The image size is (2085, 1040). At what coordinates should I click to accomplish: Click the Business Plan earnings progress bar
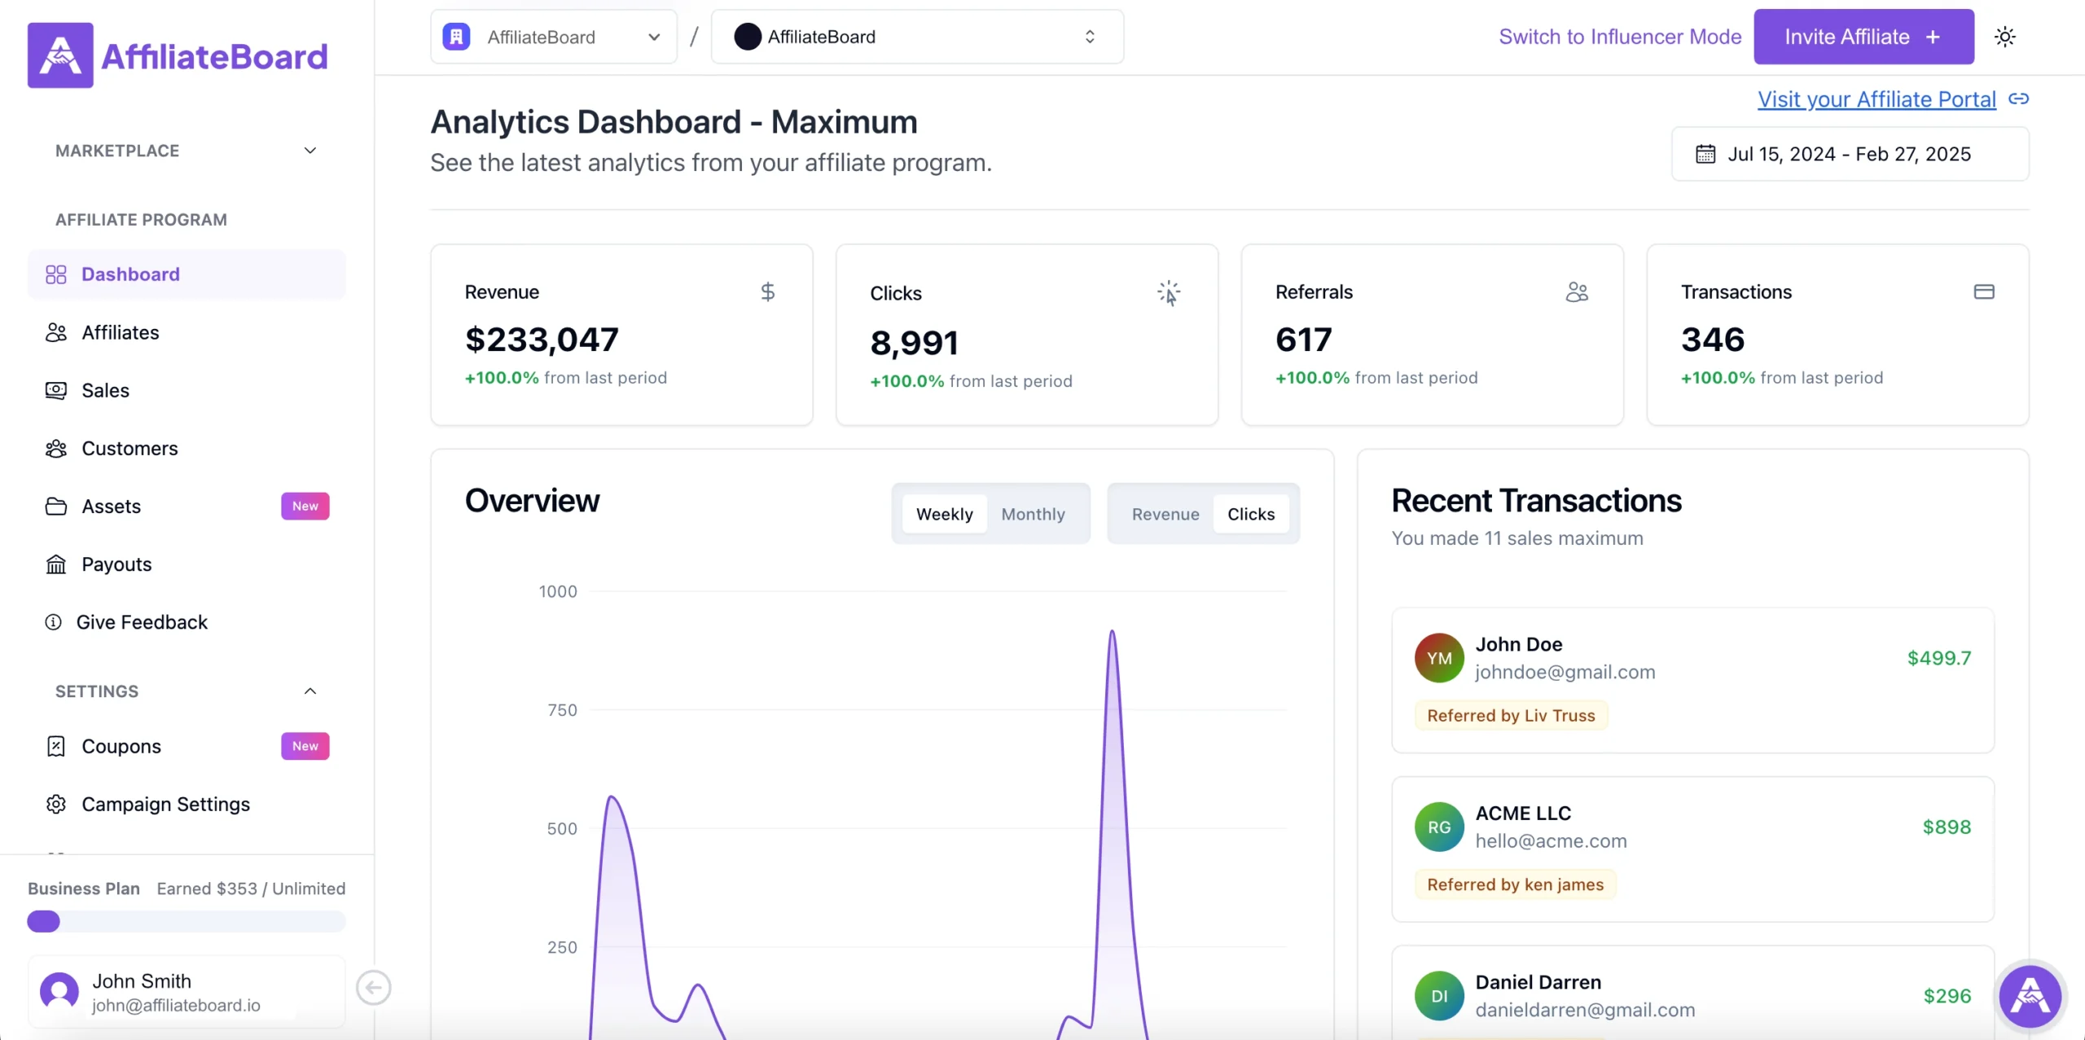tap(187, 921)
